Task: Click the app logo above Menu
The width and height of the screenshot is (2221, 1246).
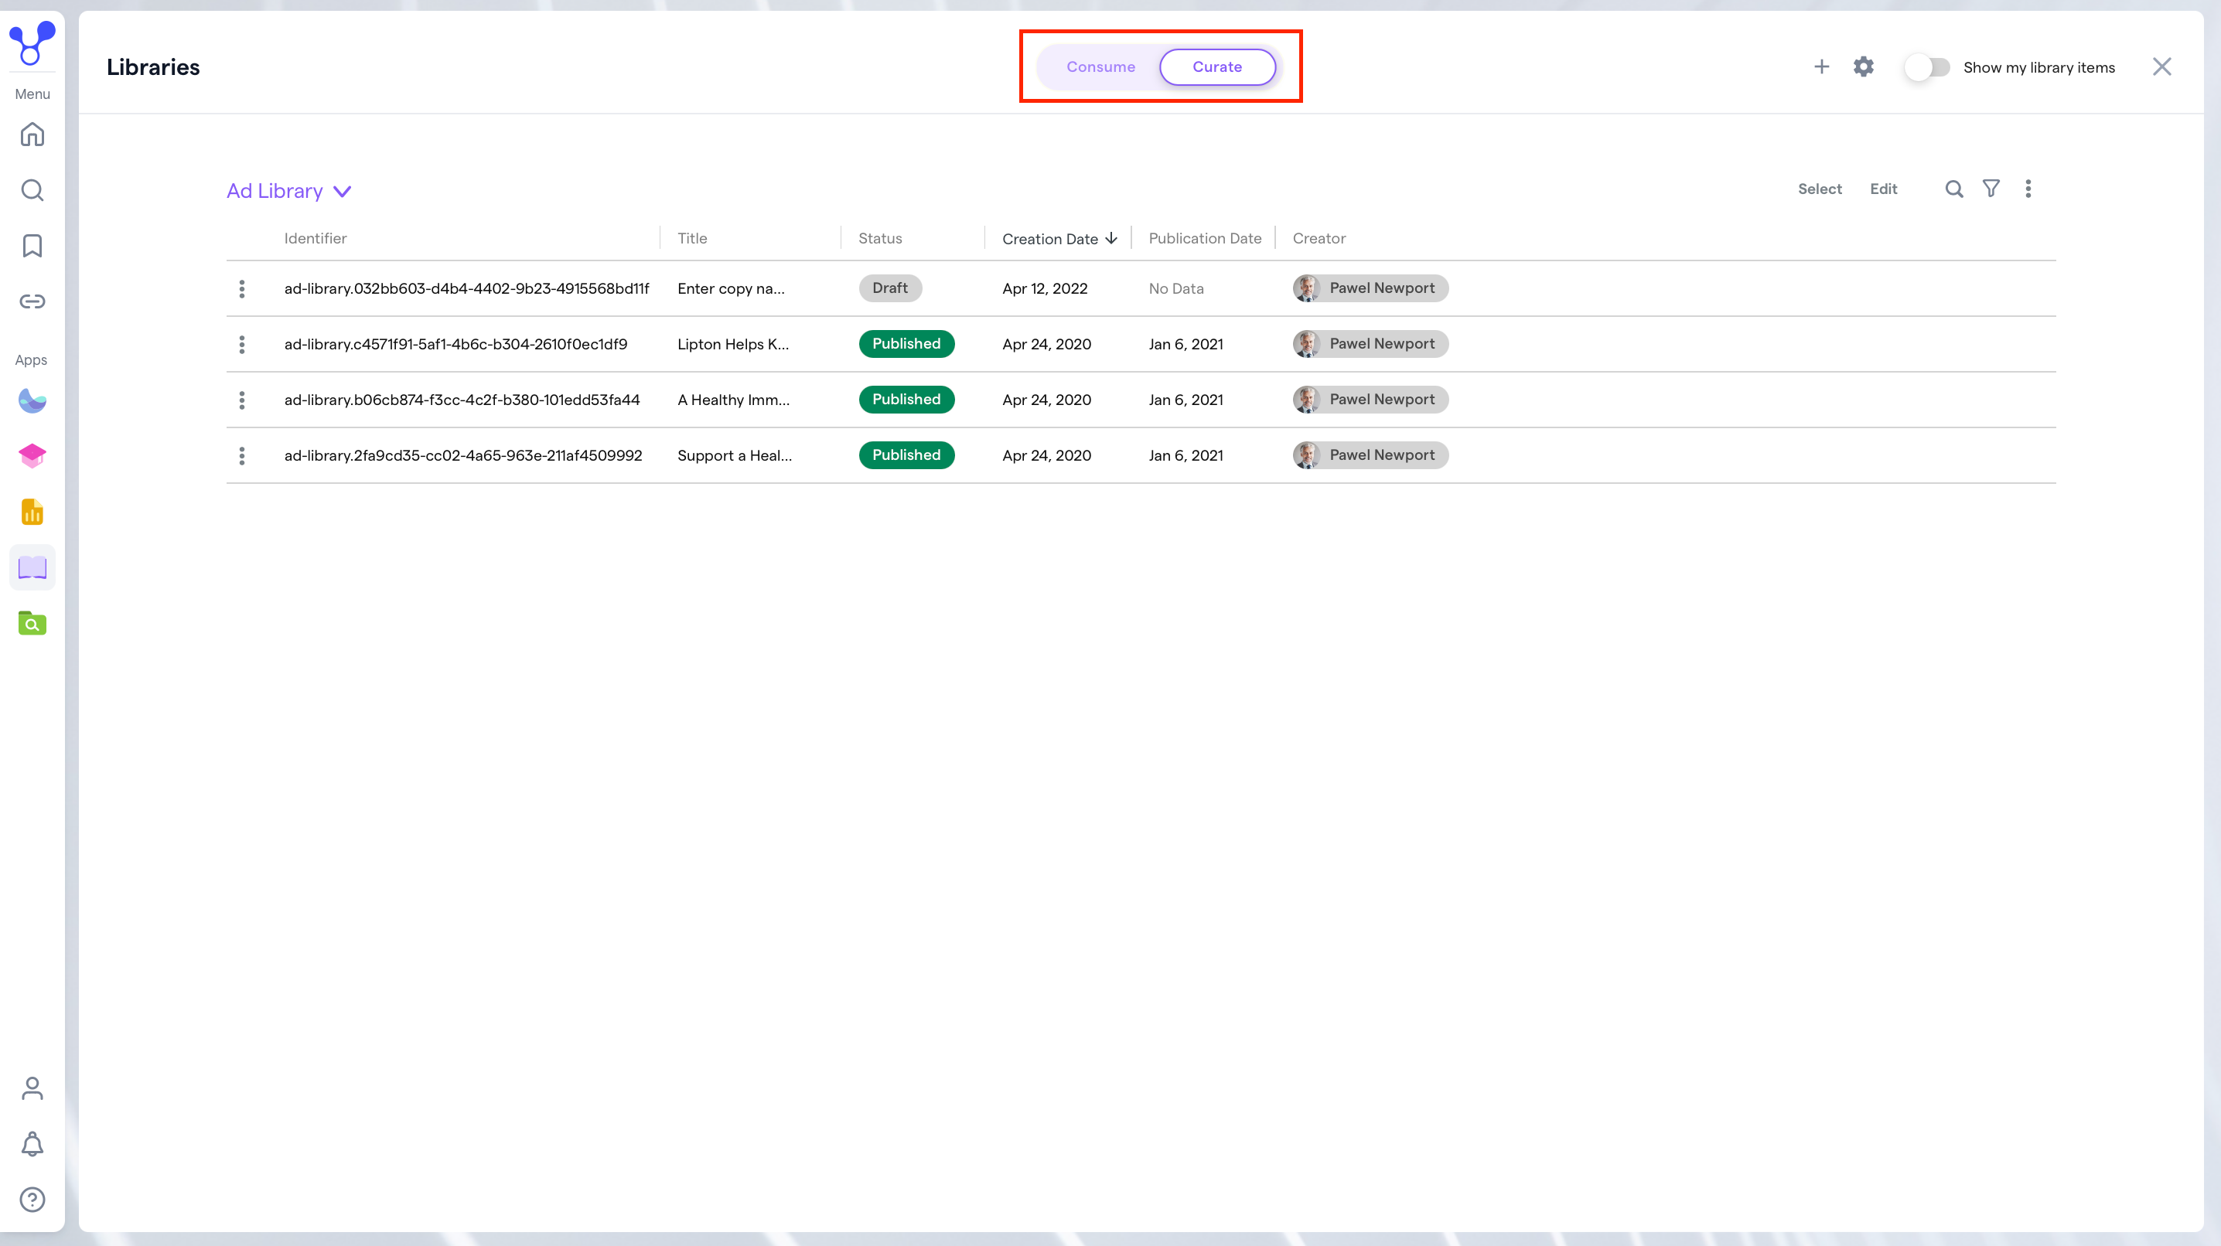Action: point(32,43)
